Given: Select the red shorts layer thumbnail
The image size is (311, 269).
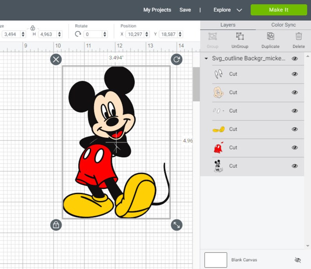Looking at the screenshot, I should coord(219,148).
